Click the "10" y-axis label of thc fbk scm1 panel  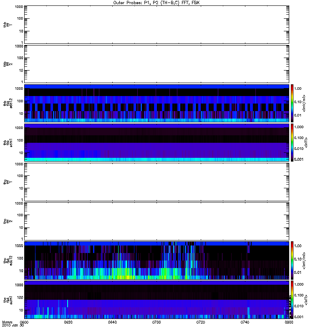coord(21,310)
